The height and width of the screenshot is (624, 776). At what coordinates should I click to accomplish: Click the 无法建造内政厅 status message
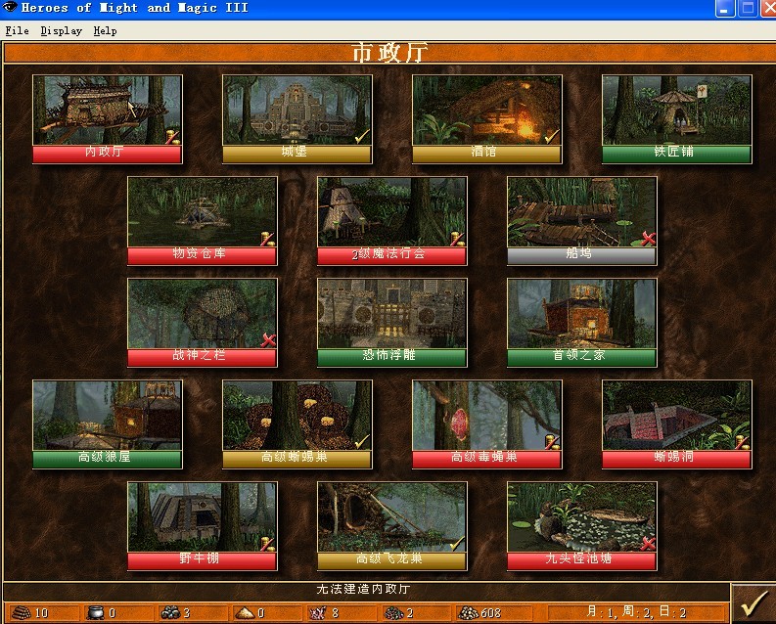363,589
